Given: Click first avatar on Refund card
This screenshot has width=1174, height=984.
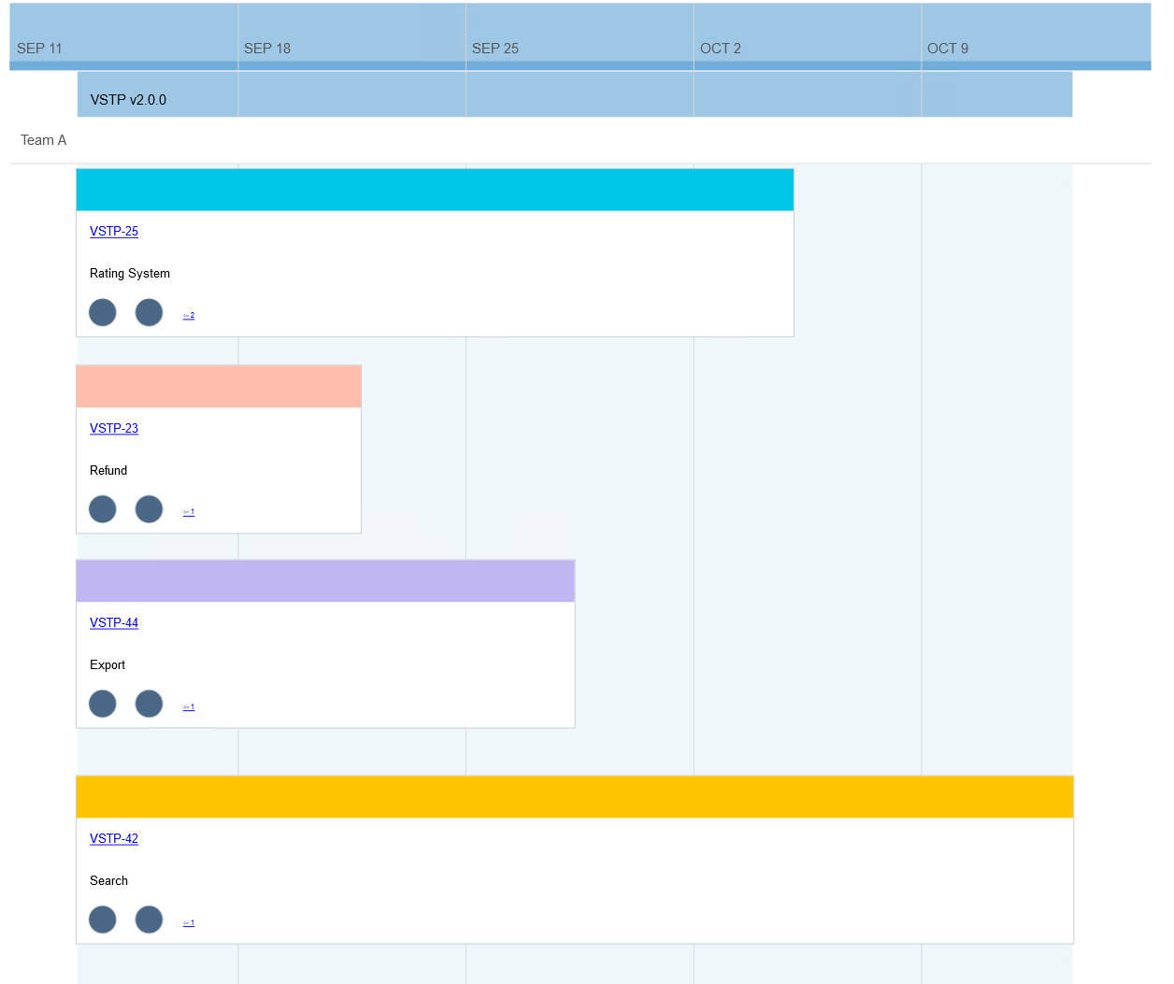Looking at the screenshot, I should tap(103, 509).
